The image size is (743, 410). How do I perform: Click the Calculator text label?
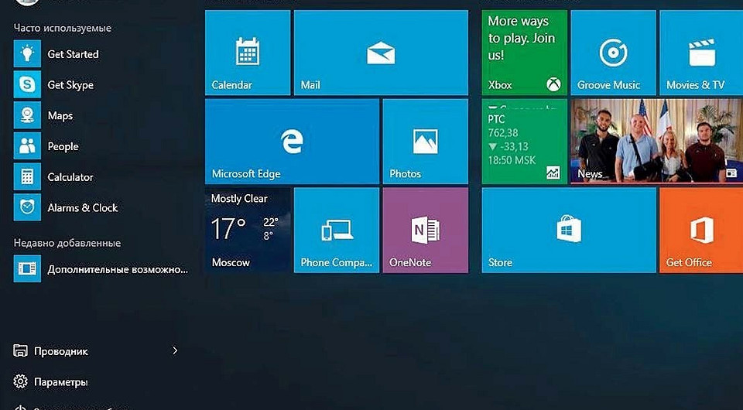click(70, 177)
